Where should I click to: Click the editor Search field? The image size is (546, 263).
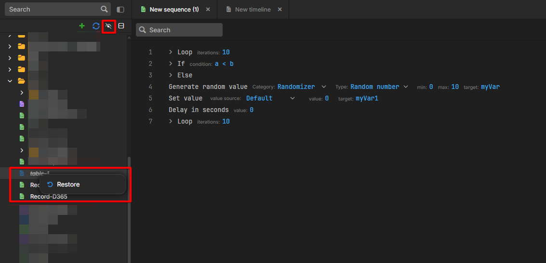[179, 30]
